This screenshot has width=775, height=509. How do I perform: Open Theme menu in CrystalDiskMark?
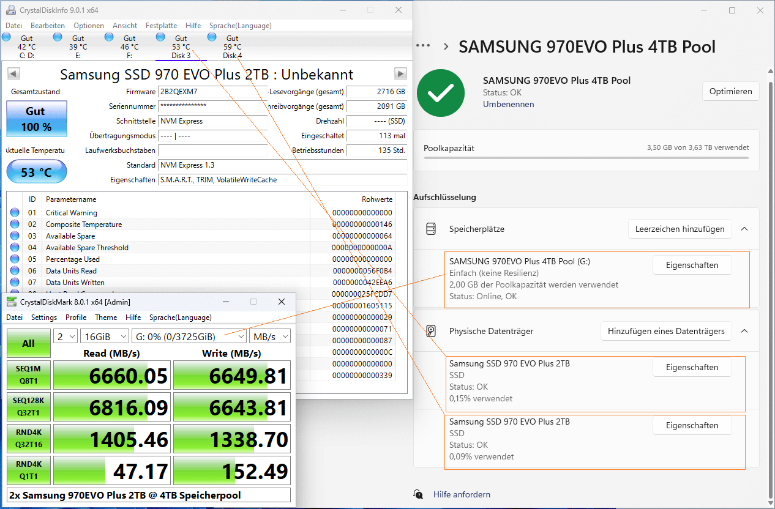(106, 318)
